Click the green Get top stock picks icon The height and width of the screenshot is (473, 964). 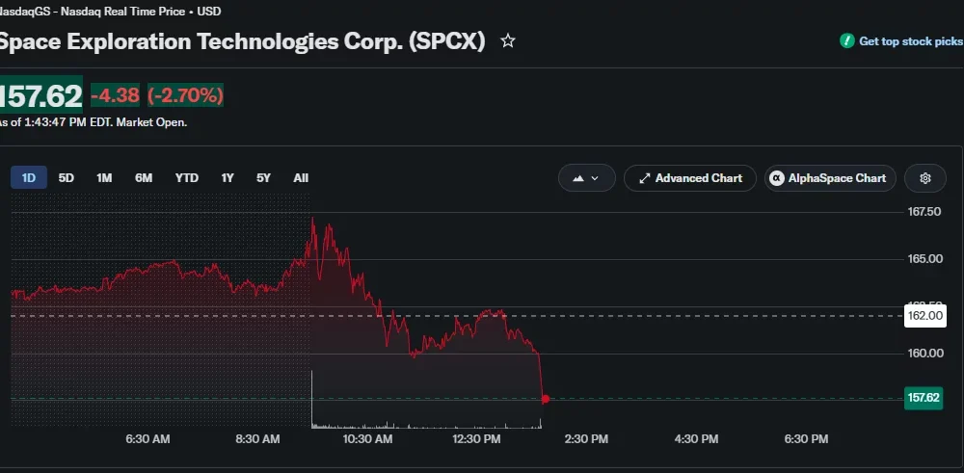tap(847, 41)
